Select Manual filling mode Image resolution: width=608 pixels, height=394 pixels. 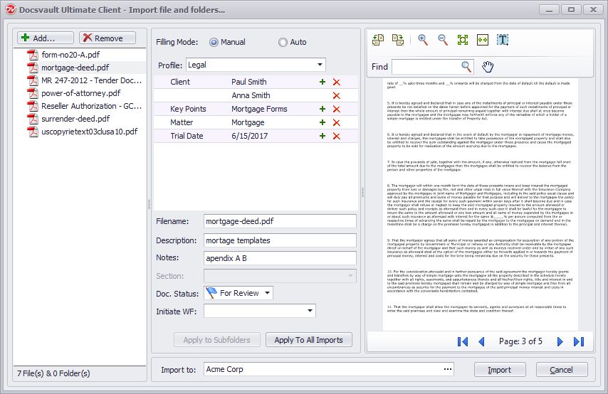[214, 42]
